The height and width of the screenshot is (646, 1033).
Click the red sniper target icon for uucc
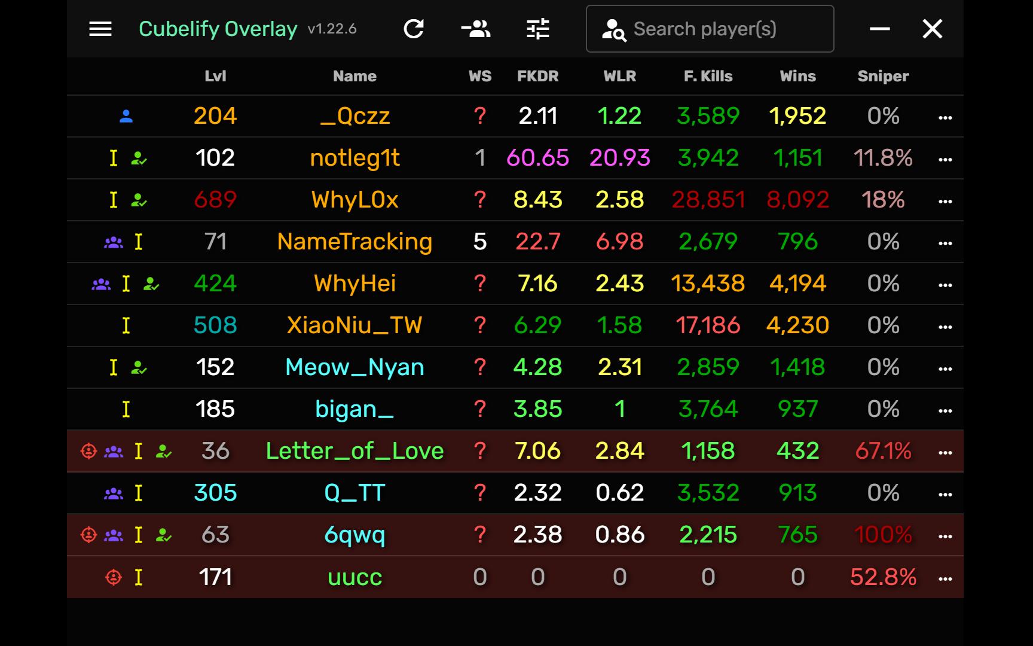click(x=114, y=577)
